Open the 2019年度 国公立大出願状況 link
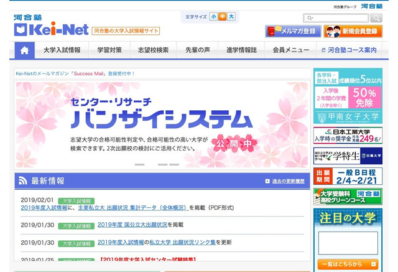The height and width of the screenshot is (272, 398). [x=132, y=225]
